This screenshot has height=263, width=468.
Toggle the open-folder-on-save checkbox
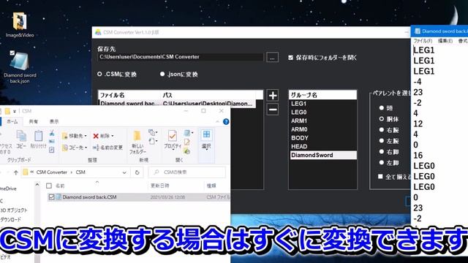[x=291, y=58]
